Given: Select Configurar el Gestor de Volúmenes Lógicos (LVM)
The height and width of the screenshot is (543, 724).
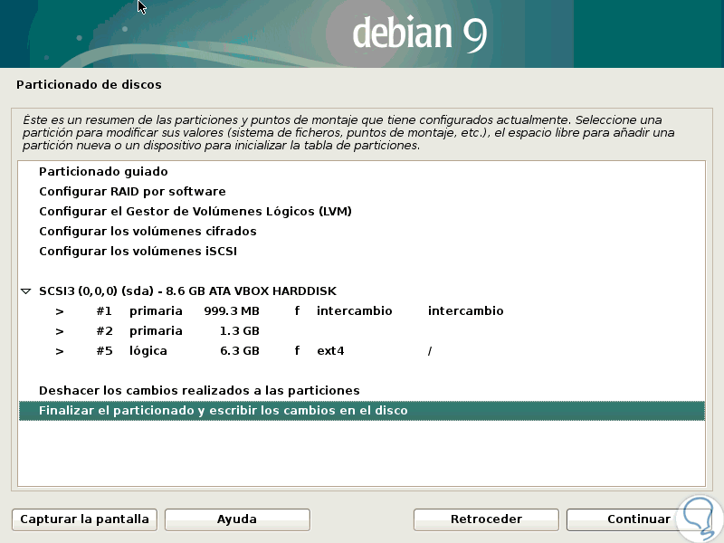Looking at the screenshot, I should [361, 212].
